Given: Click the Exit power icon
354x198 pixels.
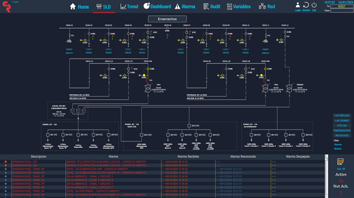Looking at the screenshot, I should (x=314, y=7).
